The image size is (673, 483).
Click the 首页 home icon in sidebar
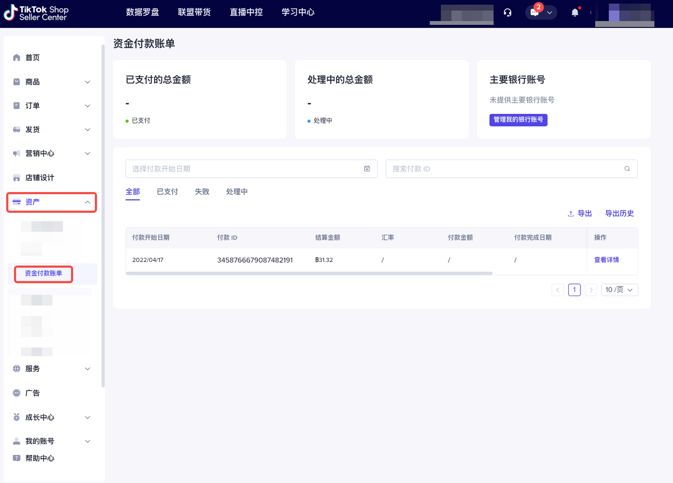16,58
